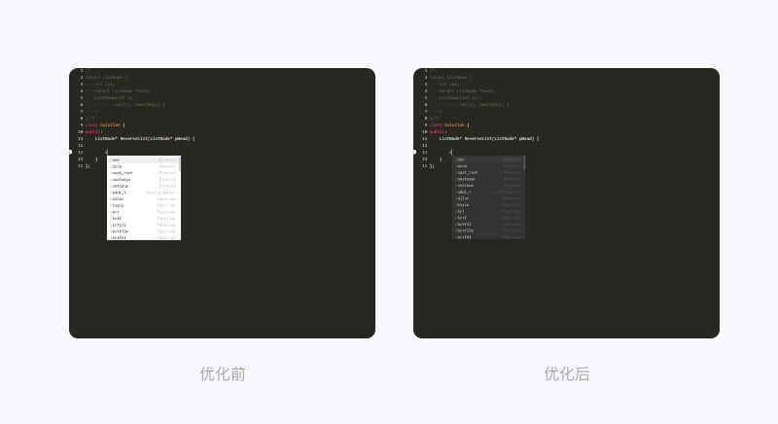Click the ReverseList function line in 优化后 editor
The height and width of the screenshot is (424, 778).
[x=489, y=139]
